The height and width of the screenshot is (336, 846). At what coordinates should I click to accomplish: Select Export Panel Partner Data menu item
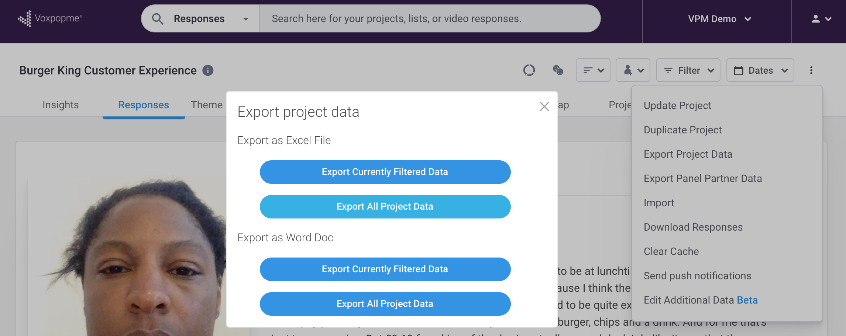pyautogui.click(x=727, y=179)
